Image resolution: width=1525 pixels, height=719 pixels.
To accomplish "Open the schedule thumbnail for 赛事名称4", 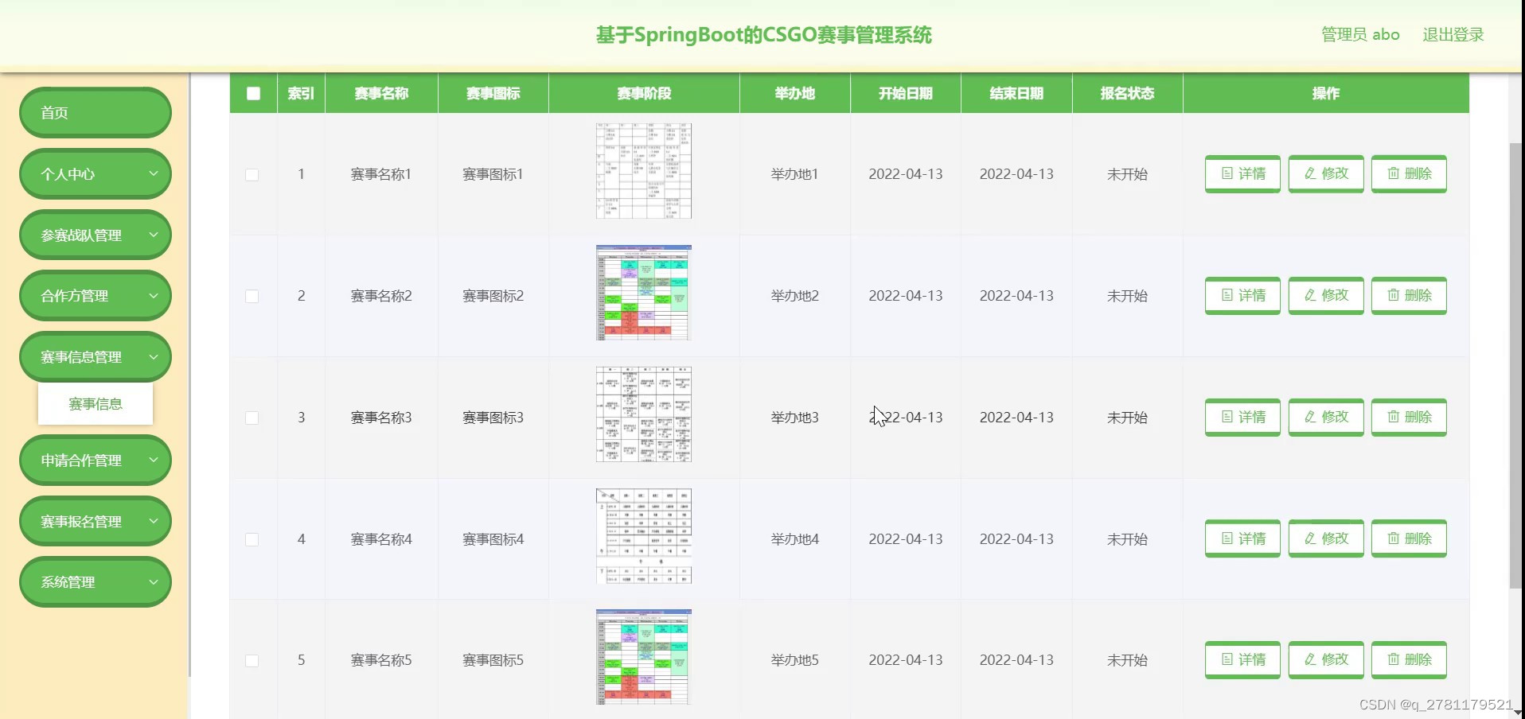I will 644,536.
